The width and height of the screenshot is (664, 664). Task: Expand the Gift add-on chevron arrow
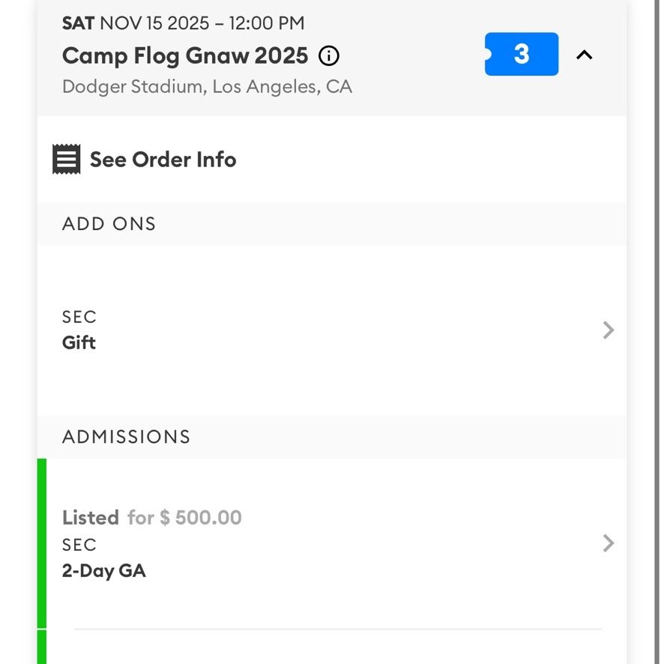click(608, 331)
